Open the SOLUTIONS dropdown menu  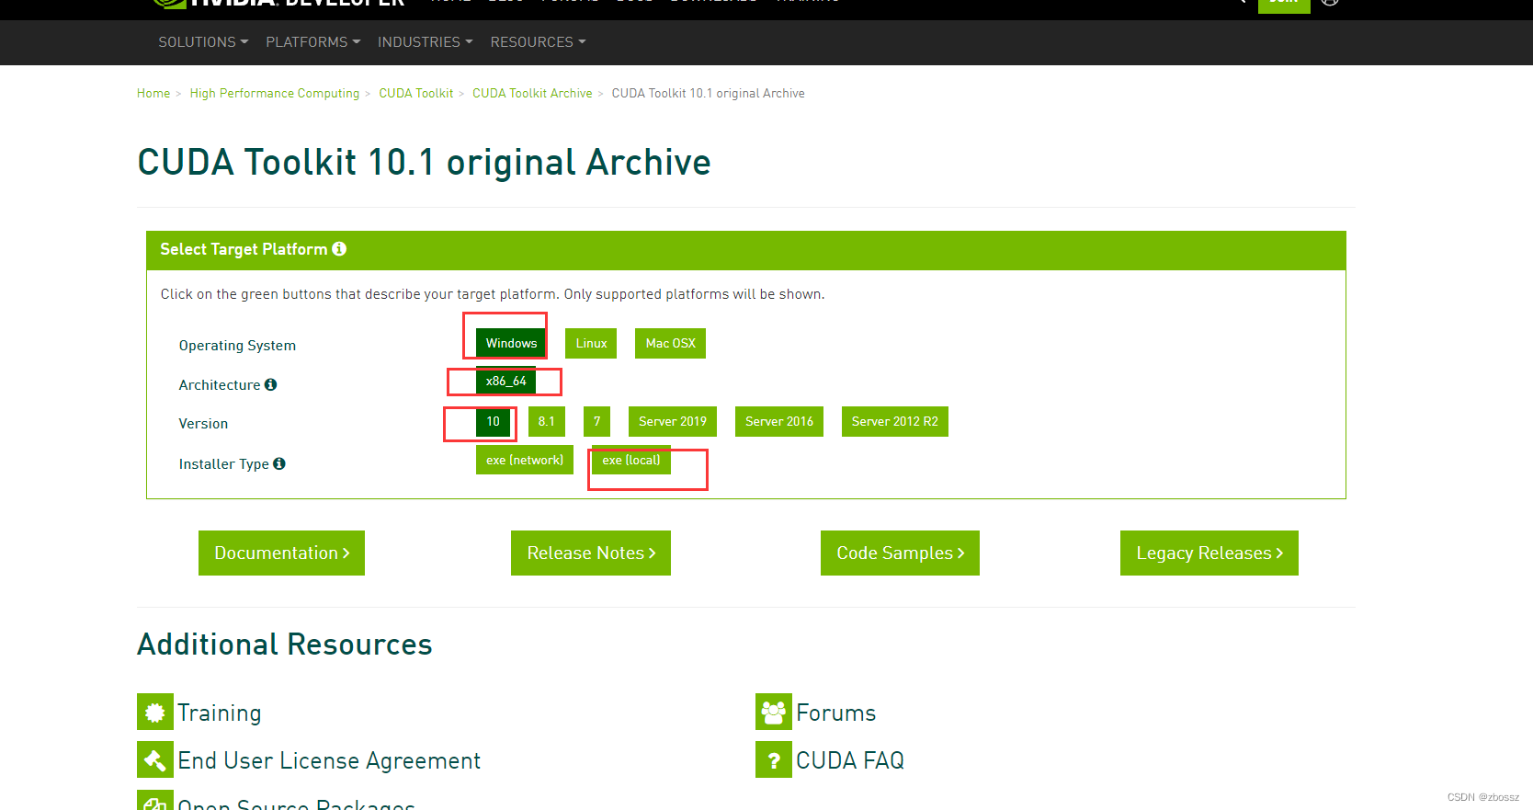(x=203, y=42)
